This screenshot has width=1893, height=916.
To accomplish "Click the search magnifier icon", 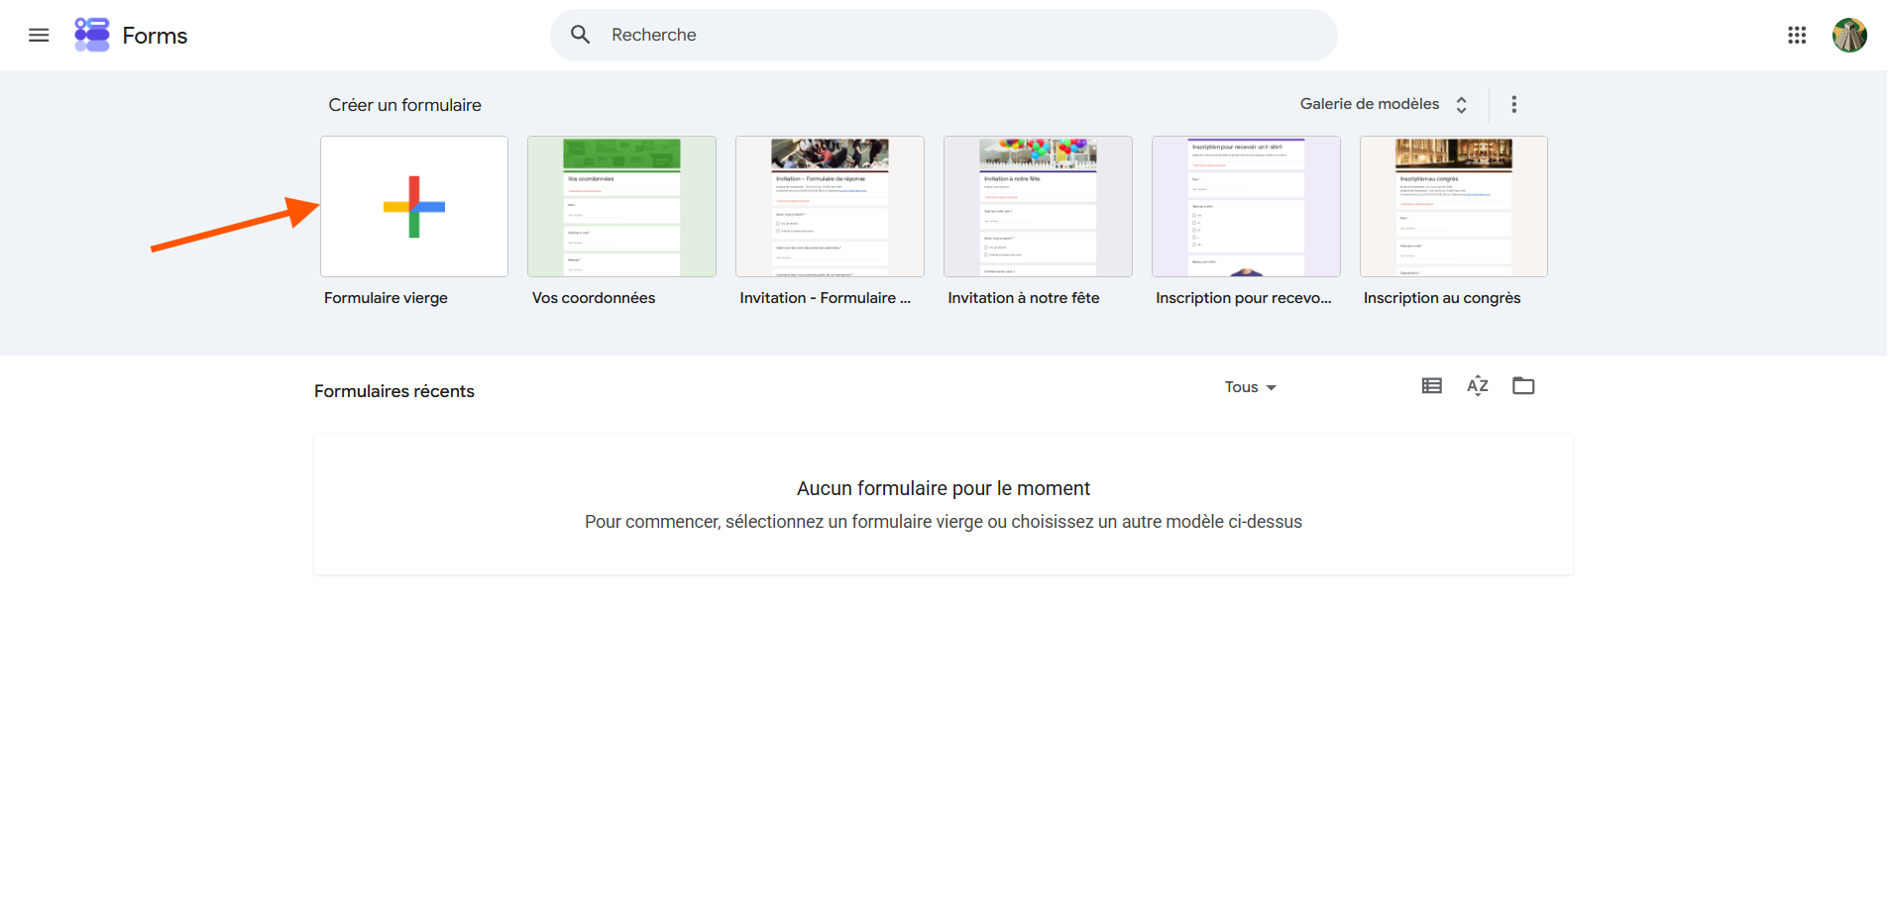I will coord(581,35).
